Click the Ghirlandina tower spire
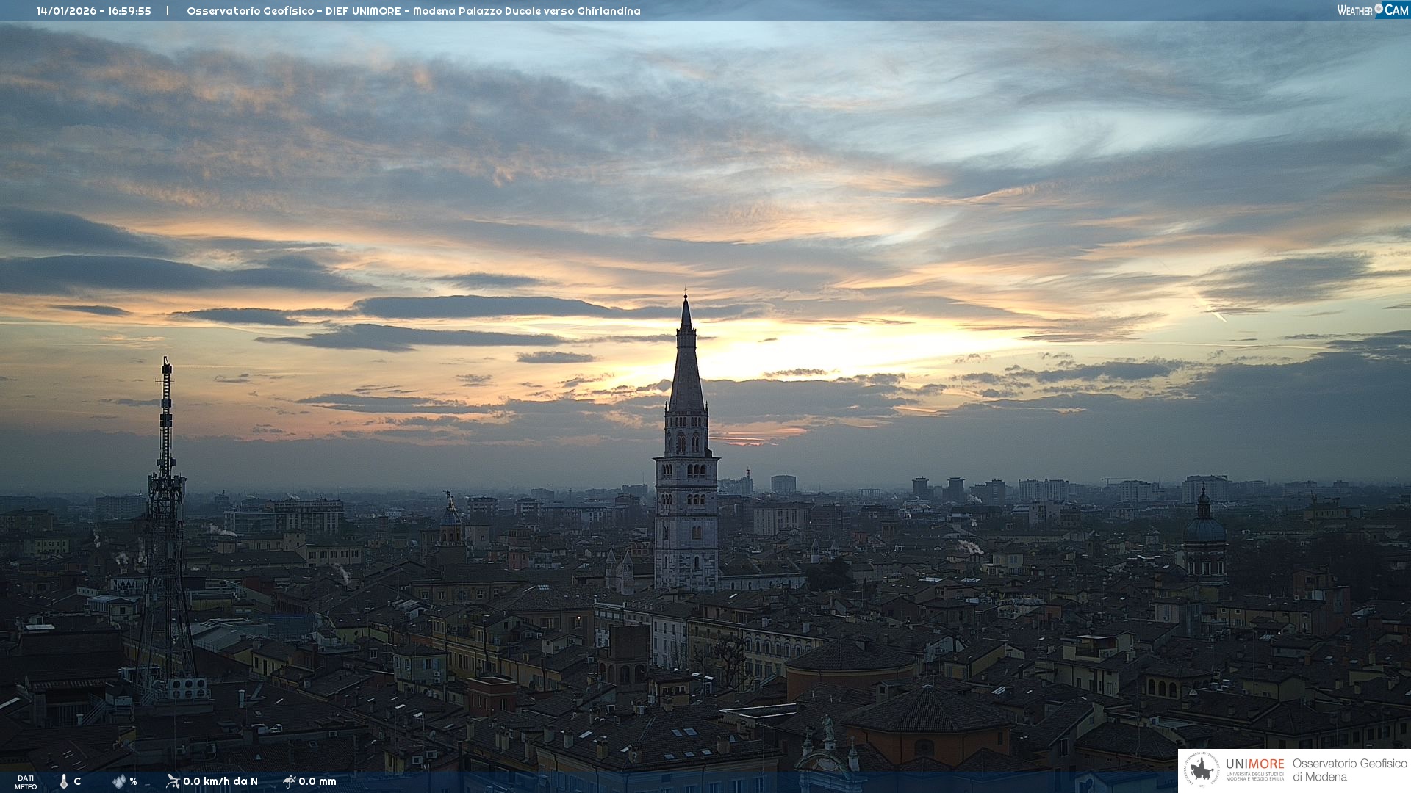 [x=686, y=367]
